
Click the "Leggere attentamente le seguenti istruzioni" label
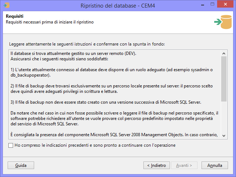(x=87, y=44)
